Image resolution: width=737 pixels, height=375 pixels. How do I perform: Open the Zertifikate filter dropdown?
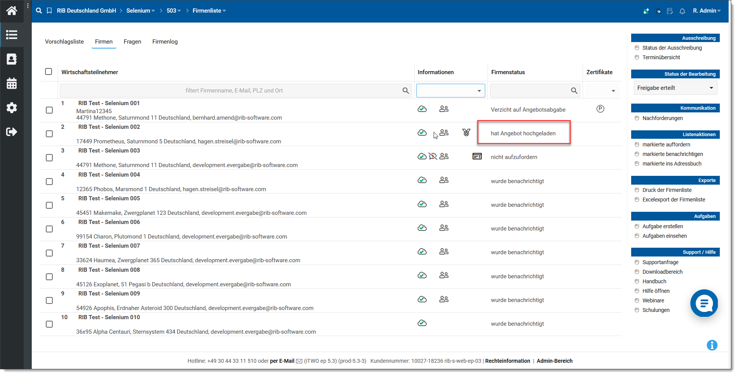pos(602,91)
